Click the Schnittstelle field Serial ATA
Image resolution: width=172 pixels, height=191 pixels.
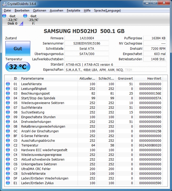click(x=87, y=49)
